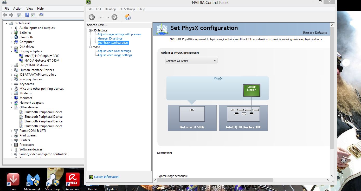This screenshot has height=191, width=361.
Task: Click the Device Manager back arrow icon
Action: 5,15
